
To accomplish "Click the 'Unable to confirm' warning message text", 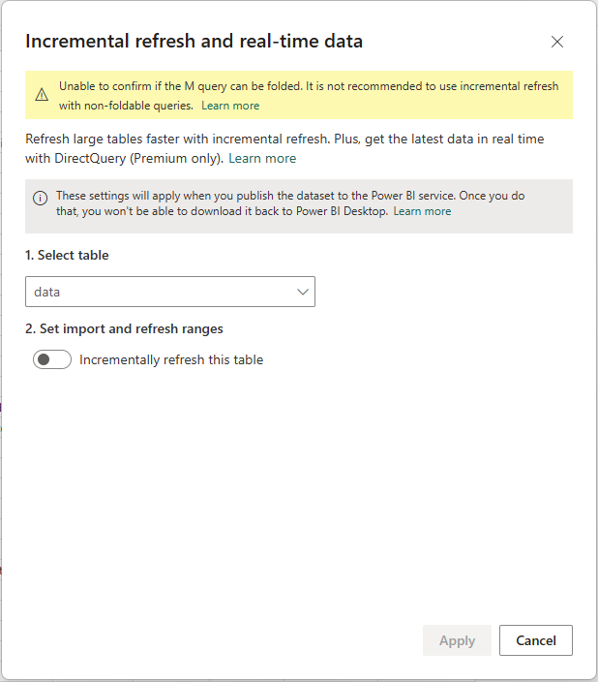I will (x=308, y=86).
